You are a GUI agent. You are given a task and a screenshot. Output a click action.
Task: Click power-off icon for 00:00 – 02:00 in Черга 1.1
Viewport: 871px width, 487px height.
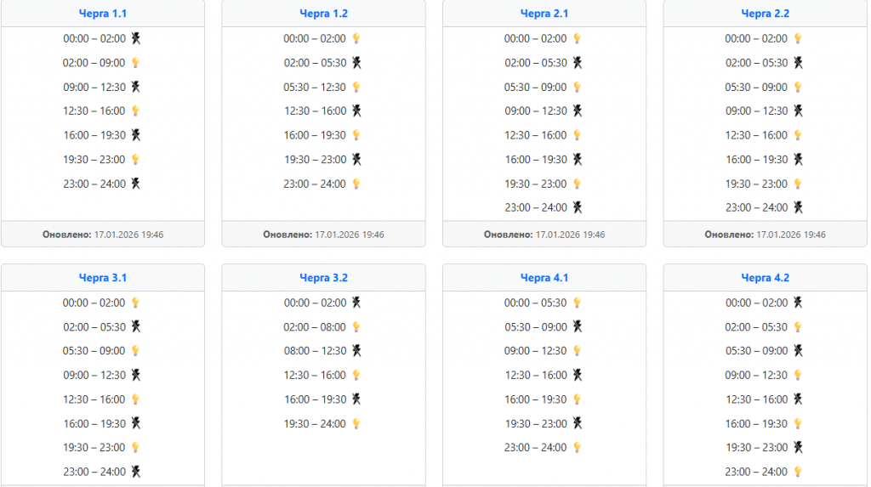(135, 38)
